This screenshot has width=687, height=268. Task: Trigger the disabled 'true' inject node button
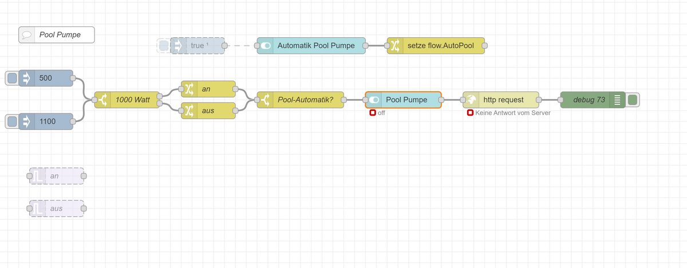point(164,46)
